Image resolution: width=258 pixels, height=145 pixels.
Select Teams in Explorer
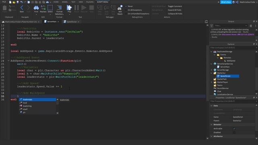tap(220, 85)
